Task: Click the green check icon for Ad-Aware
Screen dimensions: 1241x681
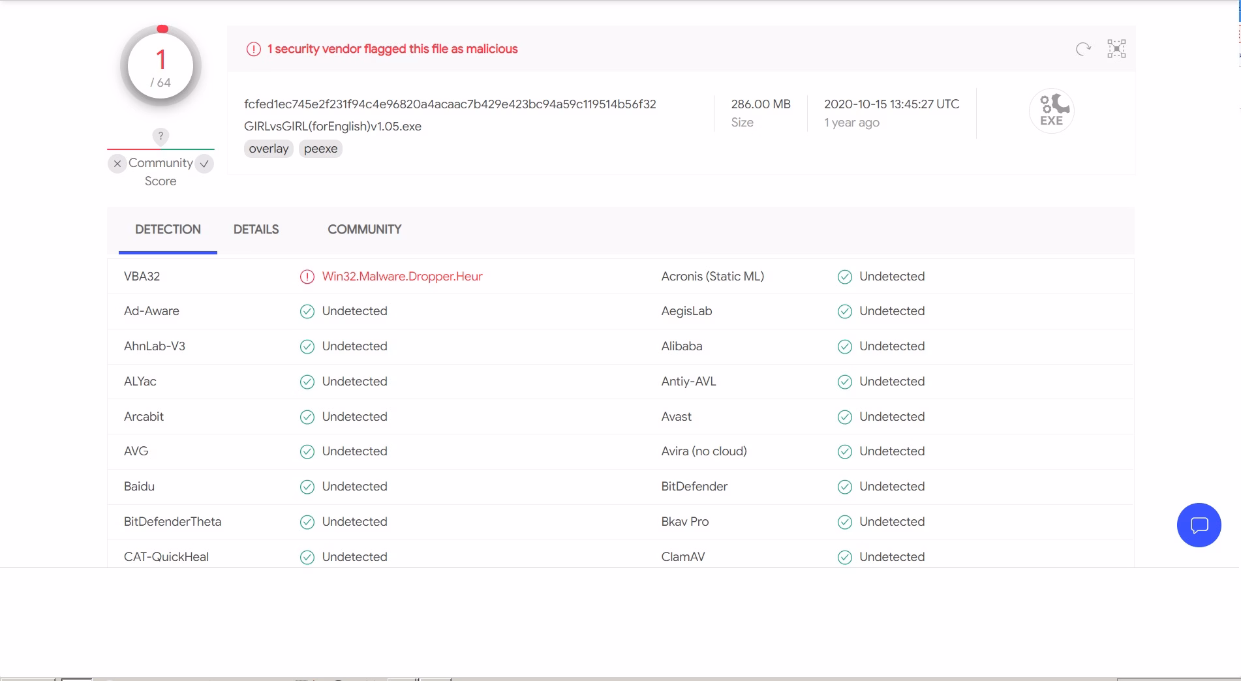Action: click(307, 312)
